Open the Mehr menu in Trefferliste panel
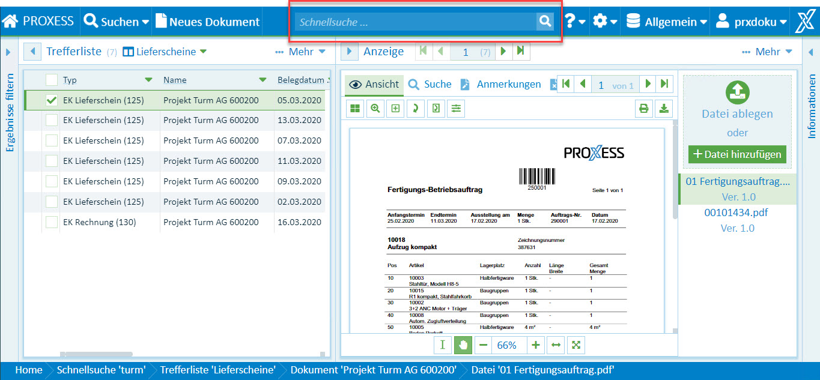The width and height of the screenshot is (820, 380). 300,52
